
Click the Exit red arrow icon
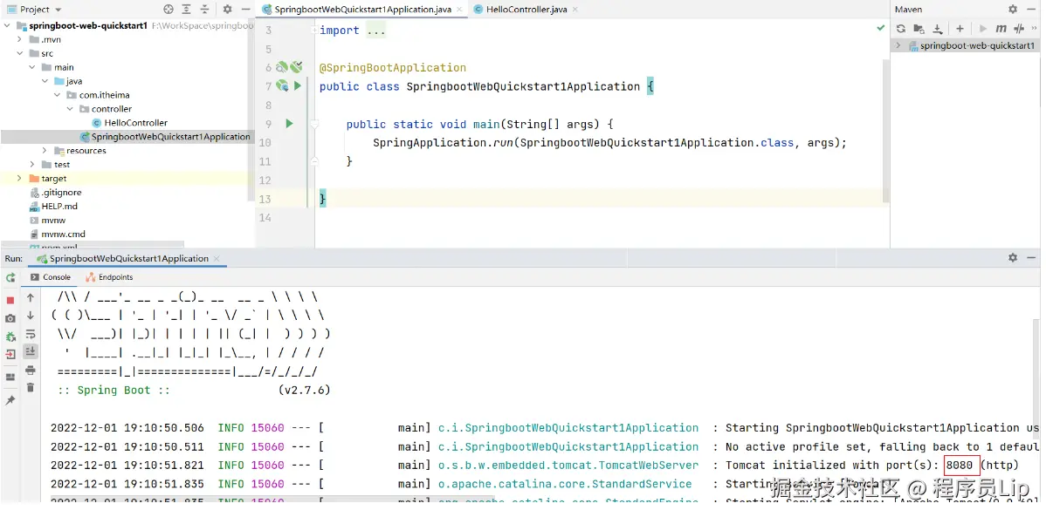pyautogui.click(x=10, y=355)
